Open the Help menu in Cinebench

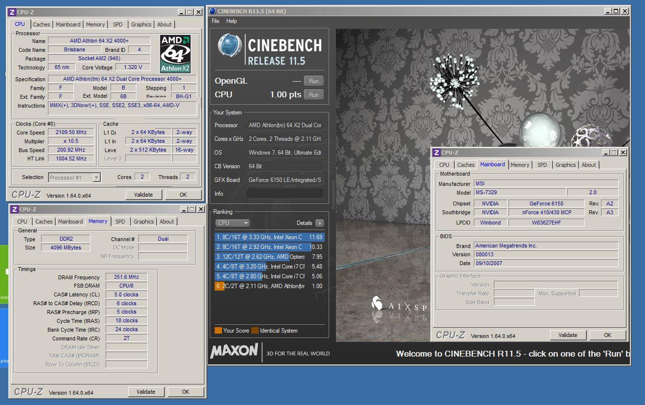232,21
